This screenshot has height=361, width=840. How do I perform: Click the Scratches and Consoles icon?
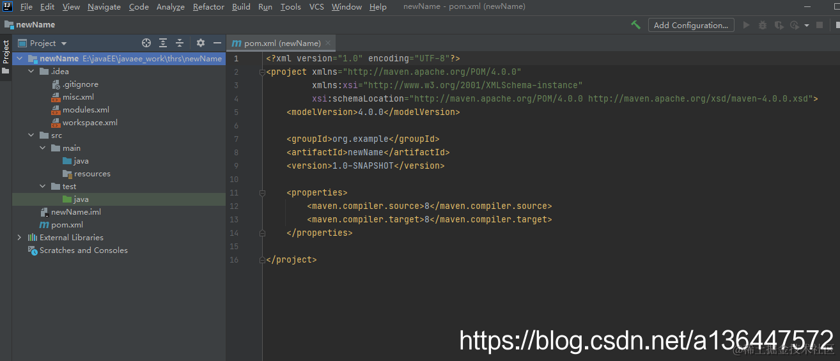[33, 250]
